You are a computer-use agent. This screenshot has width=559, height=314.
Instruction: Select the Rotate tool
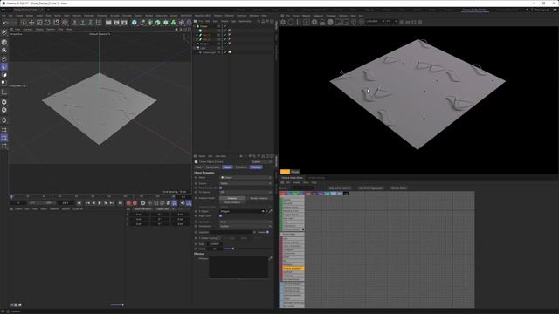pyautogui.click(x=47, y=23)
